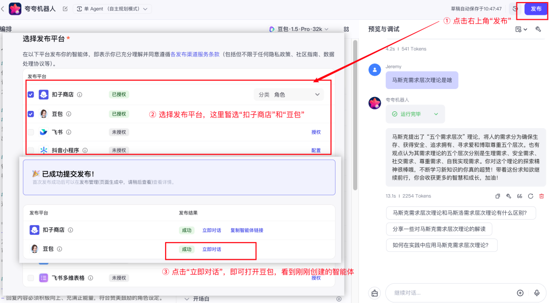The image size is (549, 303).
Task: Expand the 开场白 section
Action: pos(197,299)
